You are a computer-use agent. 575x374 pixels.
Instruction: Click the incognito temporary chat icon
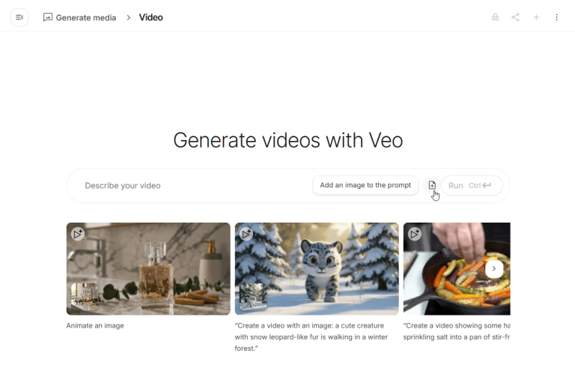(x=495, y=17)
